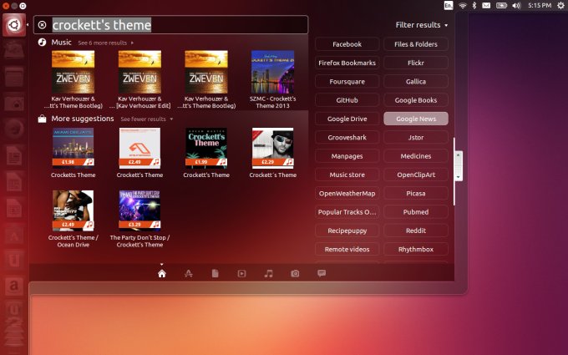Open the Applications lens
This screenshot has width=568, height=355.
click(x=189, y=273)
